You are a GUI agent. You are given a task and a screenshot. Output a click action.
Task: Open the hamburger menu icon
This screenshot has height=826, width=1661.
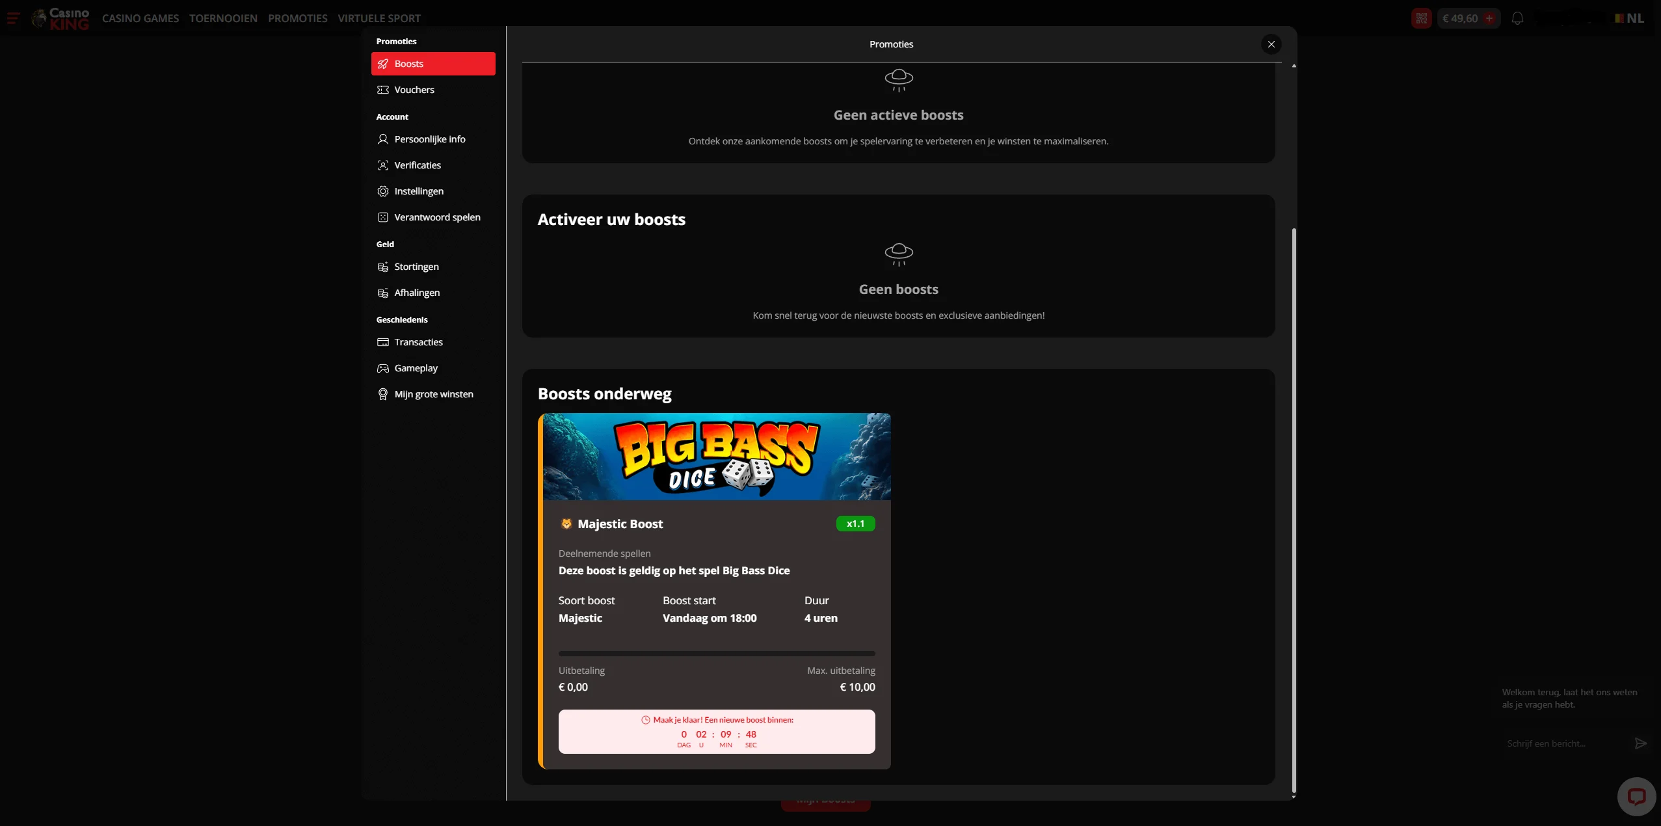13,18
